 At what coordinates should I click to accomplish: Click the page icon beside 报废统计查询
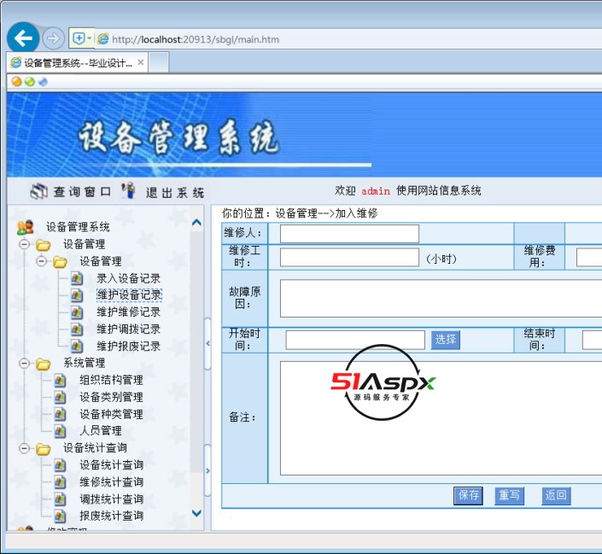[60, 516]
